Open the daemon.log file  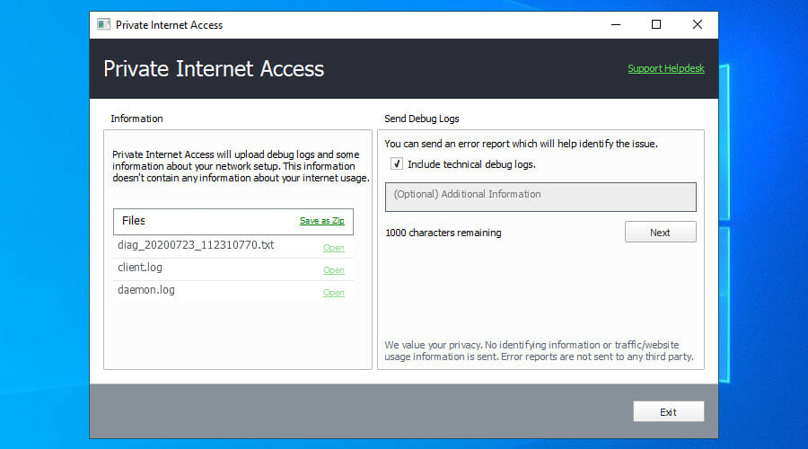(x=333, y=293)
